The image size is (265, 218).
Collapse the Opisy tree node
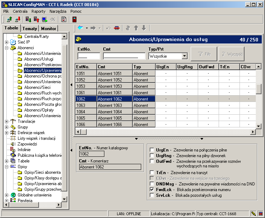tap(7, 167)
